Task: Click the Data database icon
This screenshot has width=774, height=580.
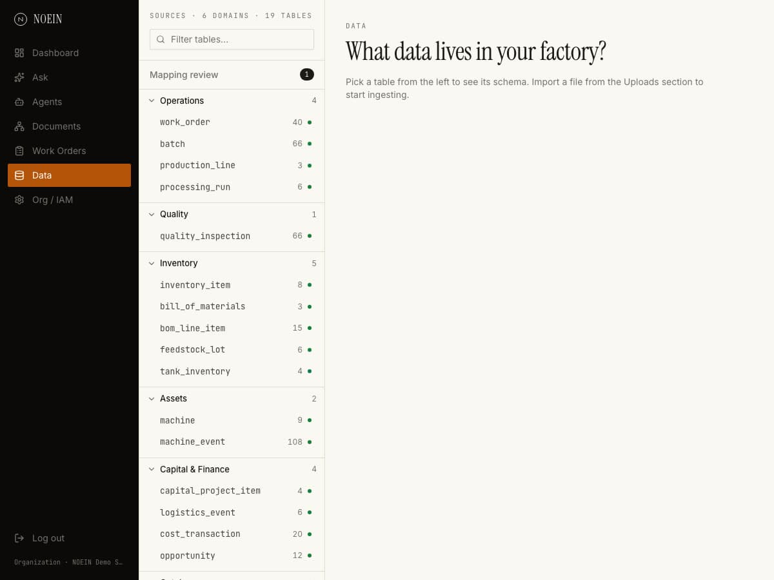Action: point(19,175)
